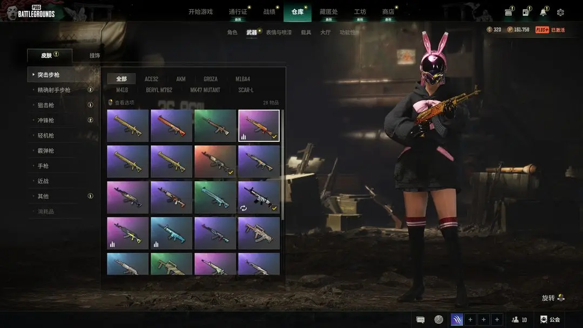Click the last plus slot before the friends icon
Image resolution: width=583 pixels, height=328 pixels.
tap(497, 319)
